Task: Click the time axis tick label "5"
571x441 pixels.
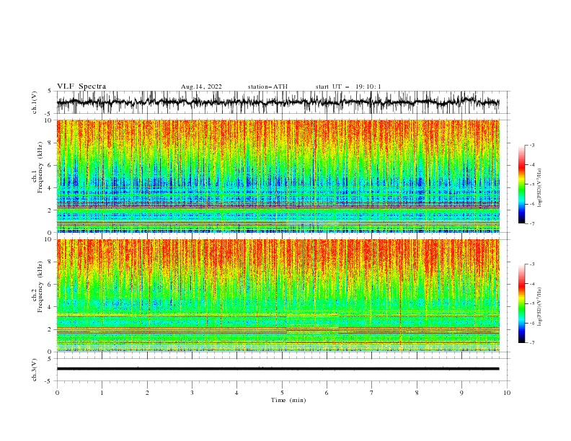Action: pyautogui.click(x=282, y=393)
